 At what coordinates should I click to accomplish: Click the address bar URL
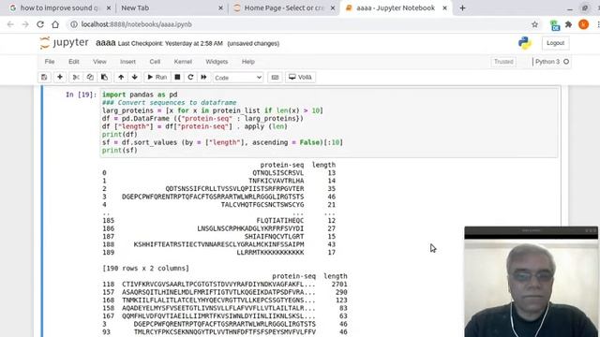137,24
